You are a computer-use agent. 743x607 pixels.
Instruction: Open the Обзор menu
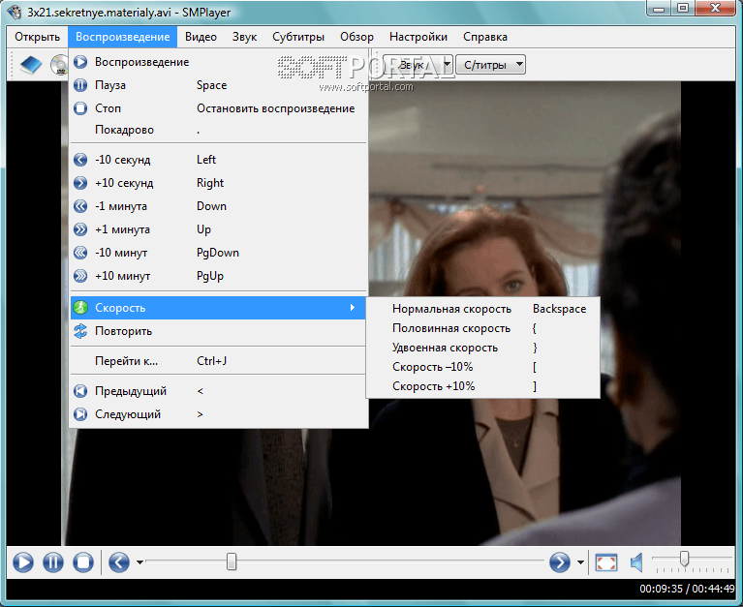356,37
